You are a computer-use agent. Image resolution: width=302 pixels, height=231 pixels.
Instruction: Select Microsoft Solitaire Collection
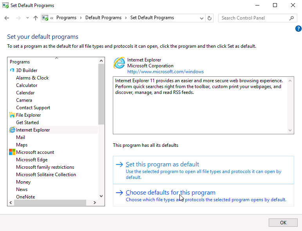point(46,175)
